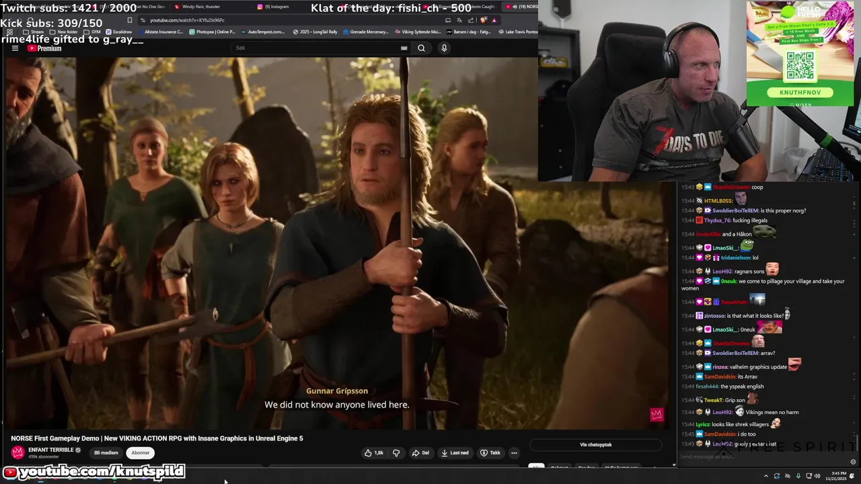Click the translate icon in the address bar
Image resolution: width=861 pixels, height=484 pixels.
click(459, 20)
